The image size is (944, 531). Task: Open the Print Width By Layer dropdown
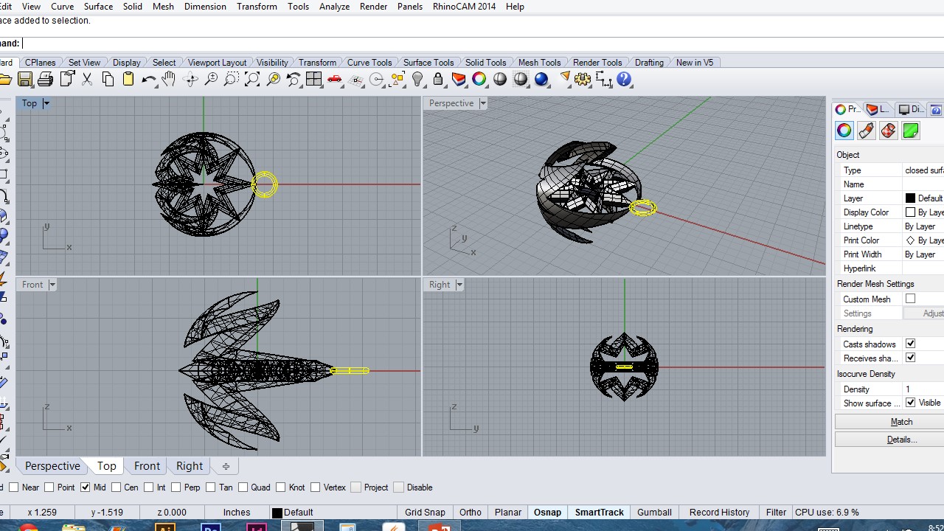[923, 254]
